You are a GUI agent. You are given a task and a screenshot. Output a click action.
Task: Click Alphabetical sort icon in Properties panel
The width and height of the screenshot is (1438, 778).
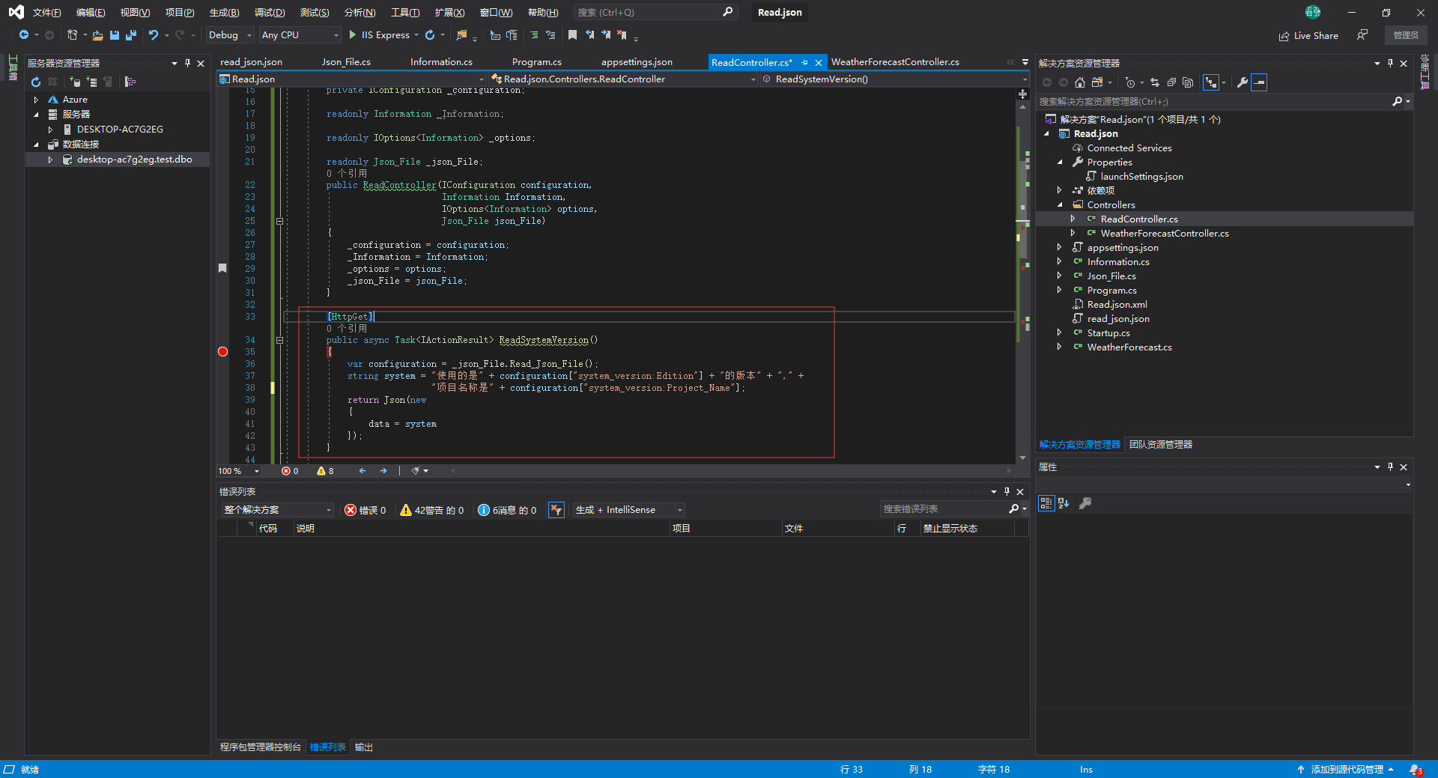coord(1064,503)
